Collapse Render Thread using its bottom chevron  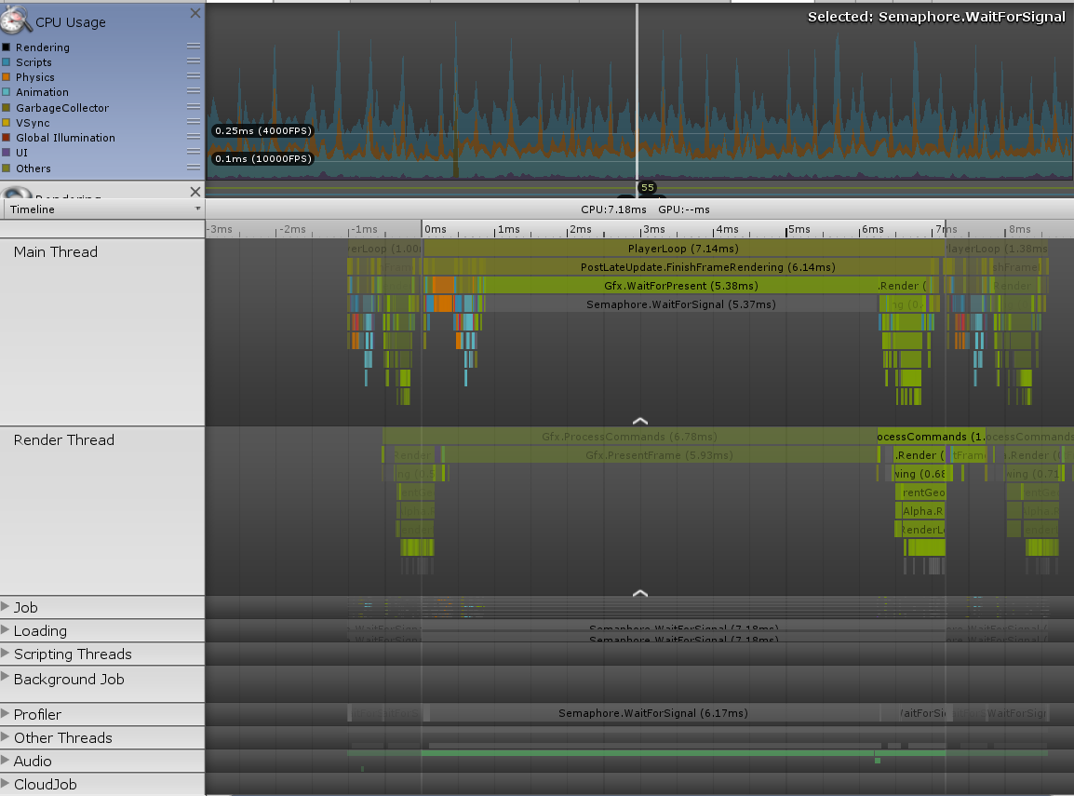pyautogui.click(x=639, y=592)
